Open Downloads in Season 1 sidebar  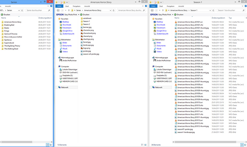pos(159,25)
